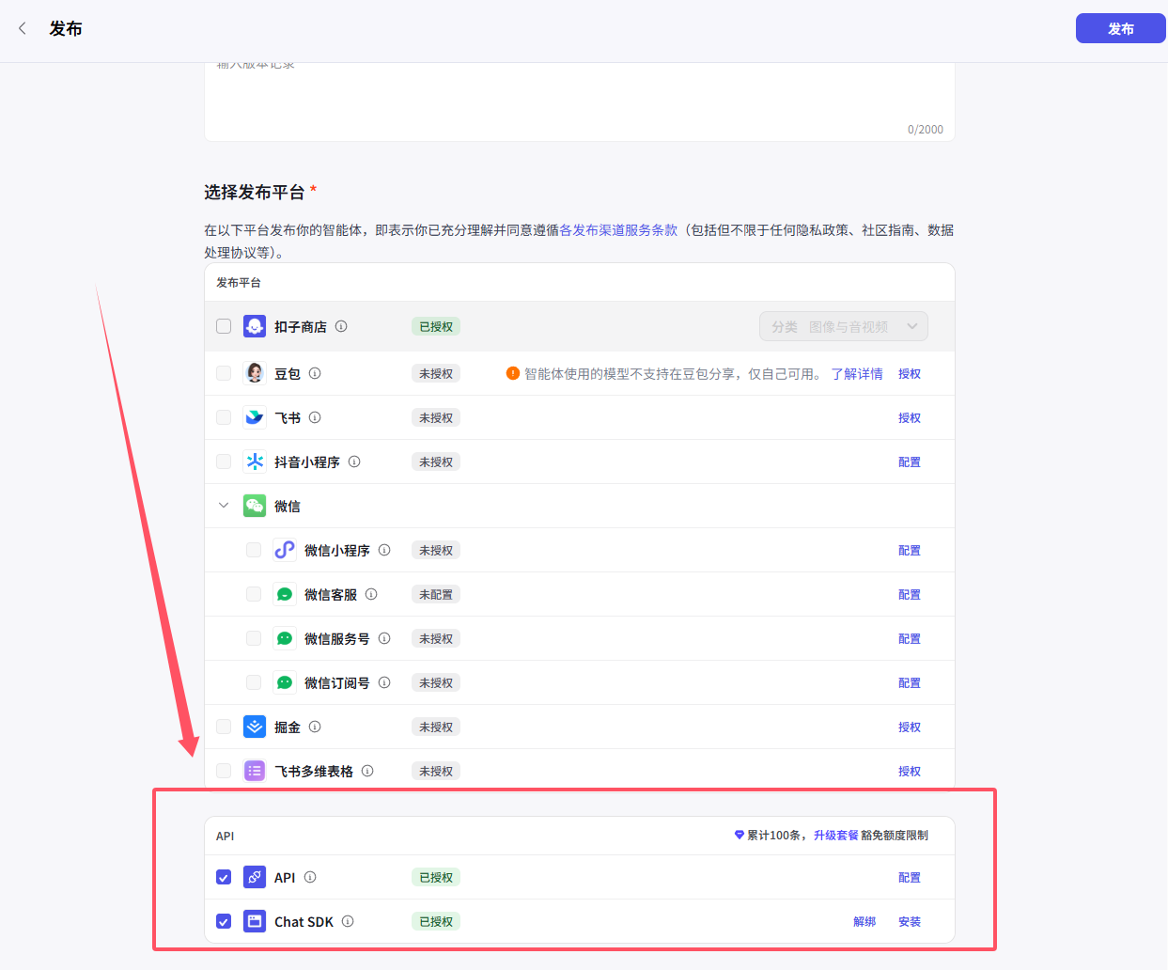
Task: Open the 分类 category dropdown
Action: pos(843,325)
